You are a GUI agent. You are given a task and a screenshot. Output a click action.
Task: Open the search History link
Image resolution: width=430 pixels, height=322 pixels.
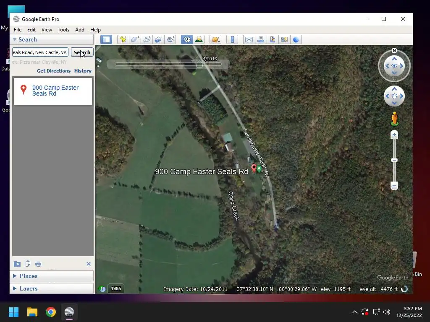pos(83,70)
